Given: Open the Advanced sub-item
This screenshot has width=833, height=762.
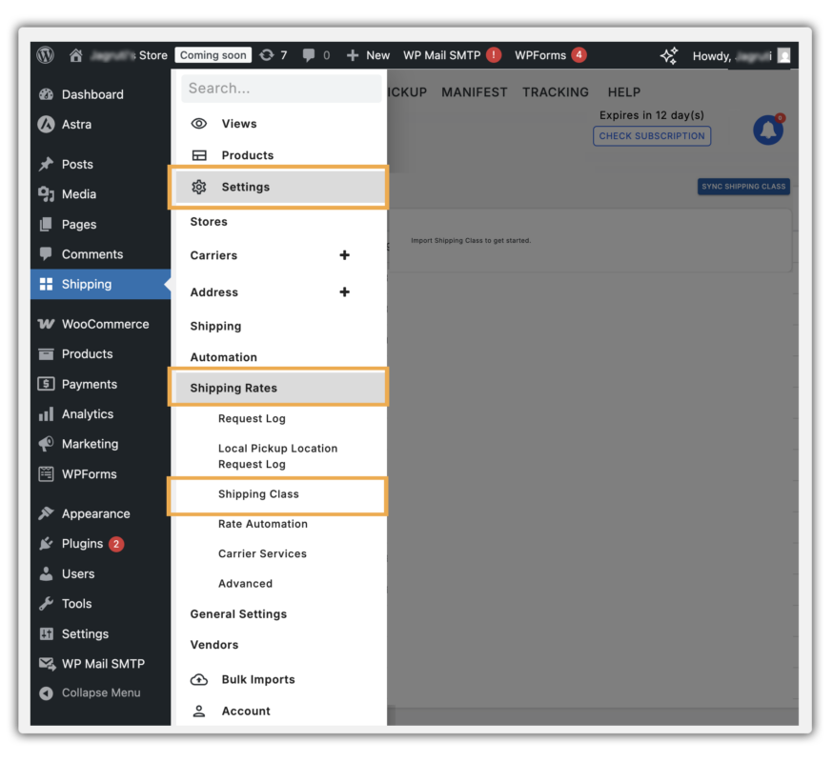Looking at the screenshot, I should point(246,583).
